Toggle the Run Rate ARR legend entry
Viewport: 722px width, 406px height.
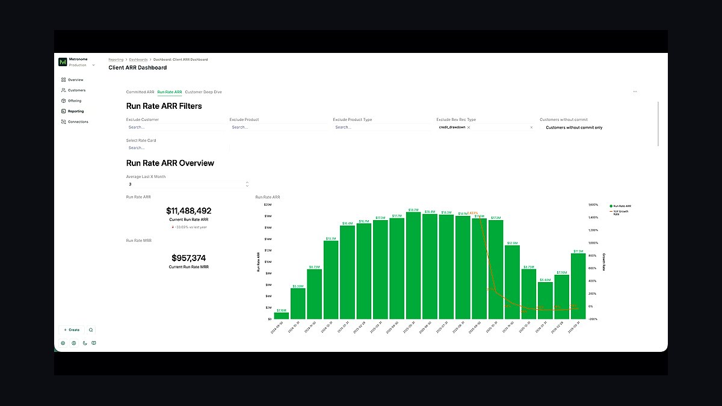coord(620,206)
